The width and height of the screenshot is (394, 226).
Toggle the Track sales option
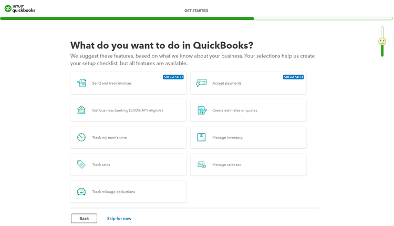click(x=128, y=165)
